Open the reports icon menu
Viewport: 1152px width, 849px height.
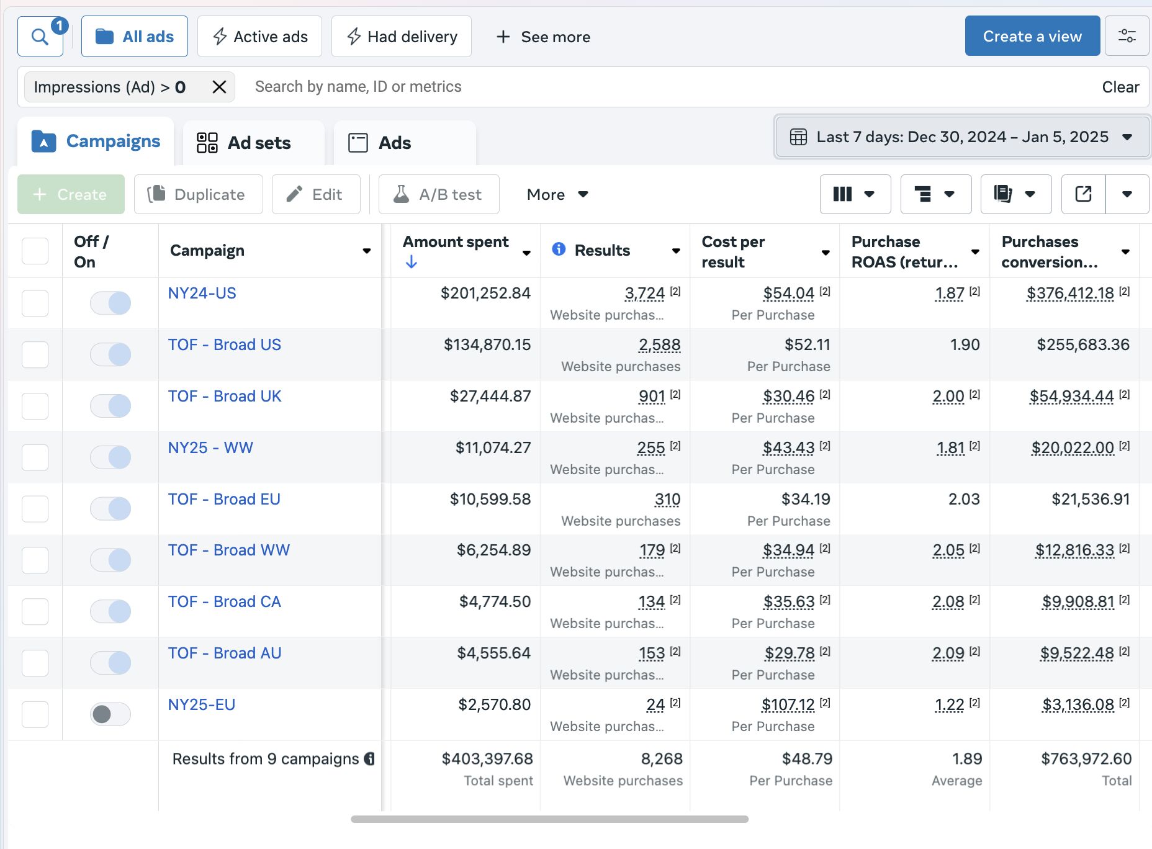(1015, 194)
